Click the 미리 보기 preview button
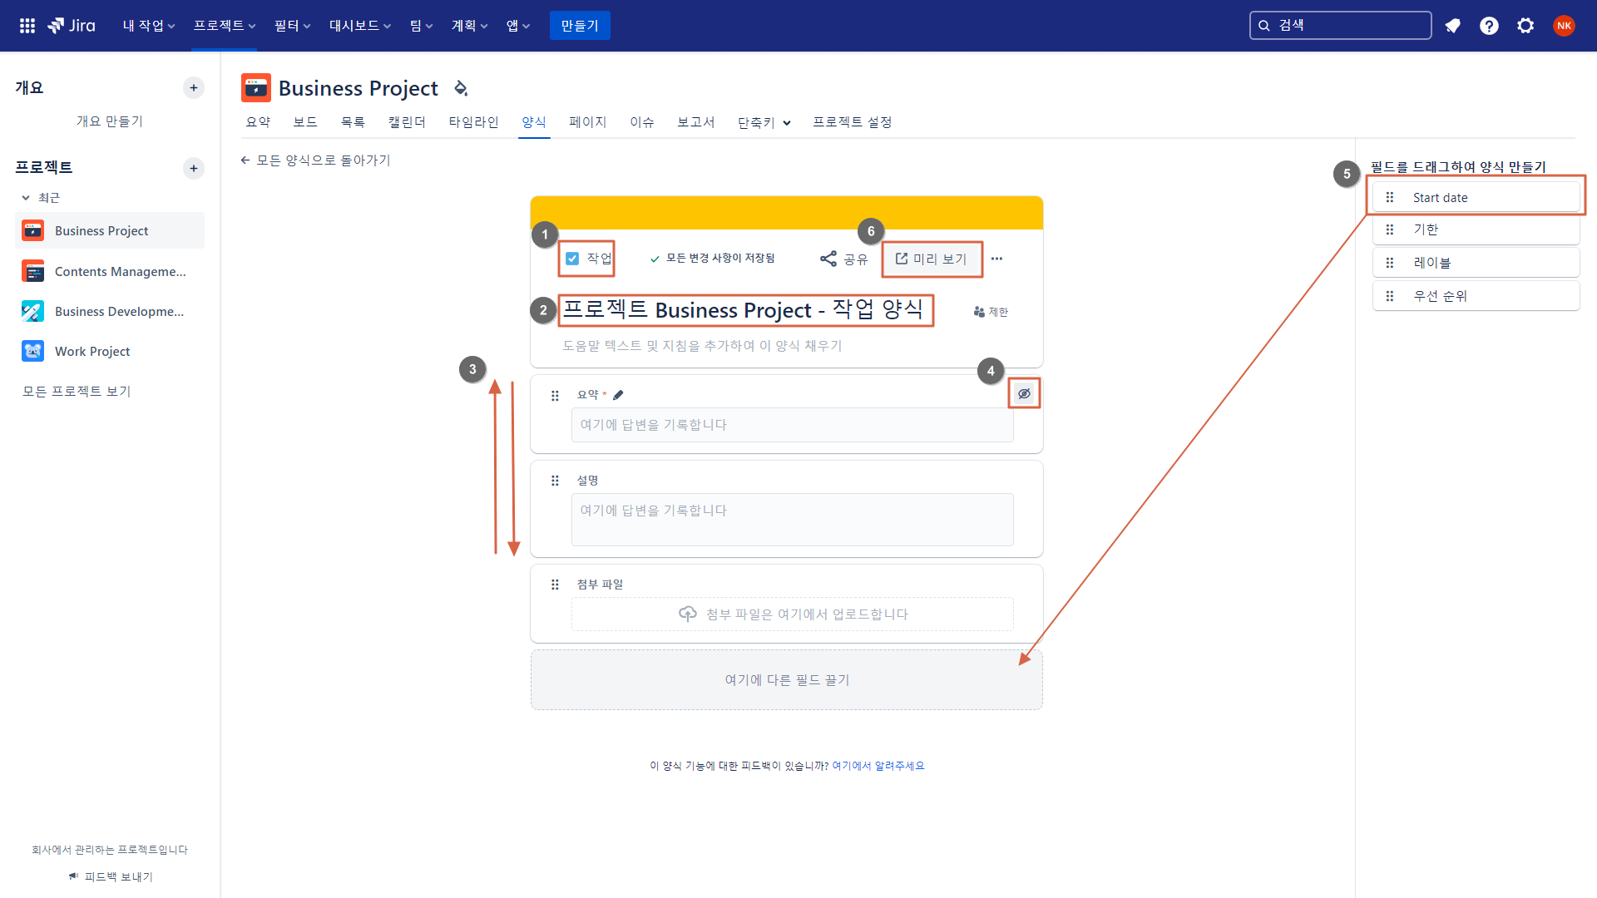This screenshot has width=1597, height=898. [x=932, y=259]
